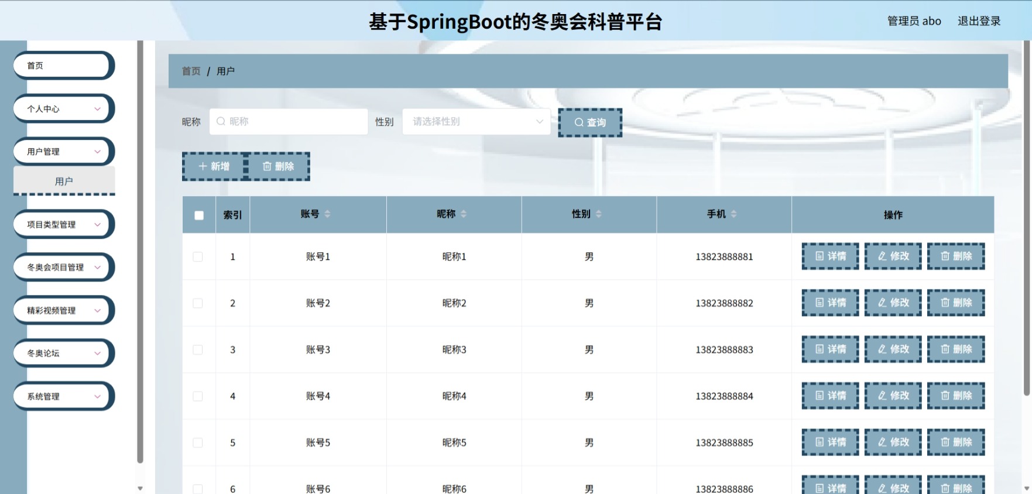
Task: Check the checkbox for row 账号1
Action: [x=198, y=256]
